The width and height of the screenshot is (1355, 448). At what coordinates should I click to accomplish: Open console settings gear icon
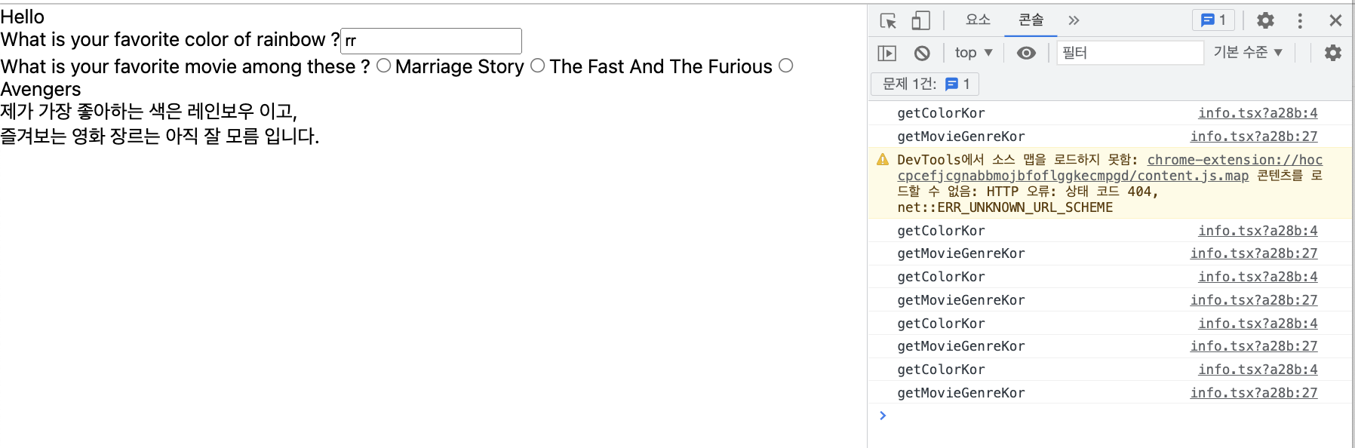pos(1333,53)
